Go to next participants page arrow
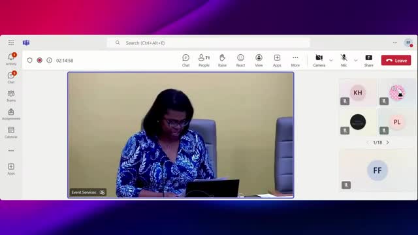 387,142
